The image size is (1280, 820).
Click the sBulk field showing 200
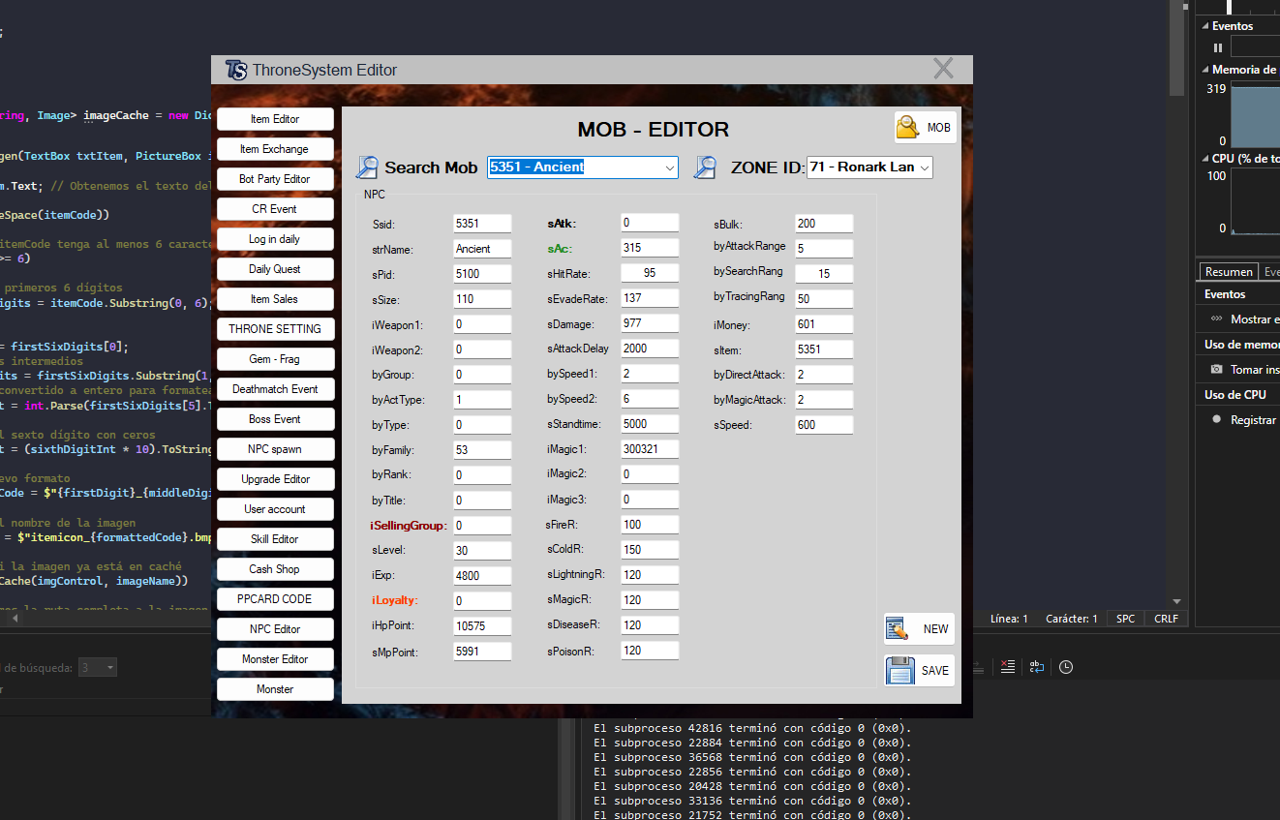pyautogui.click(x=824, y=224)
